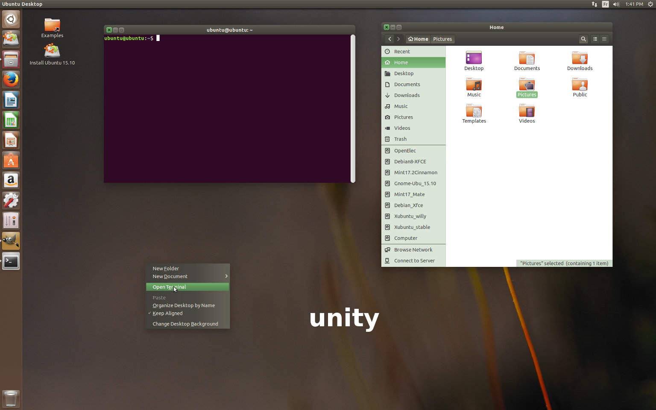Open System Settings from the launcher

click(11, 200)
